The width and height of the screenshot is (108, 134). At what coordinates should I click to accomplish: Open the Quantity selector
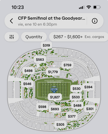click(34, 37)
